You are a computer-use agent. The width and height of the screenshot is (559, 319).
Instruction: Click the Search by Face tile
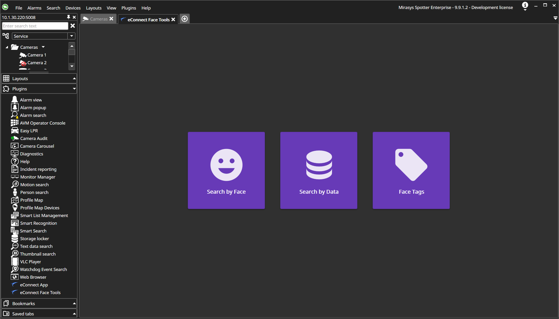coord(226,170)
